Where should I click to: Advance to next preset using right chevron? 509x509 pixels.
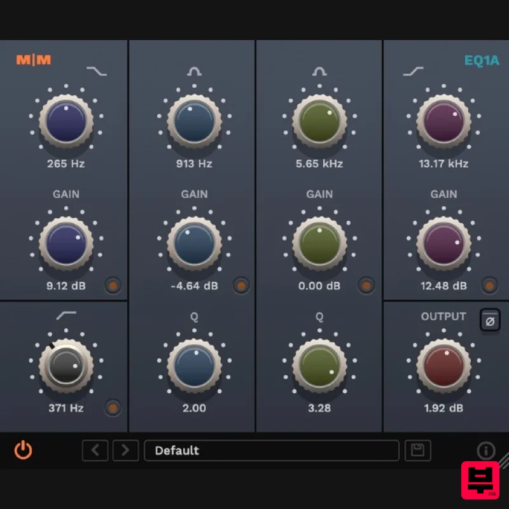click(125, 450)
